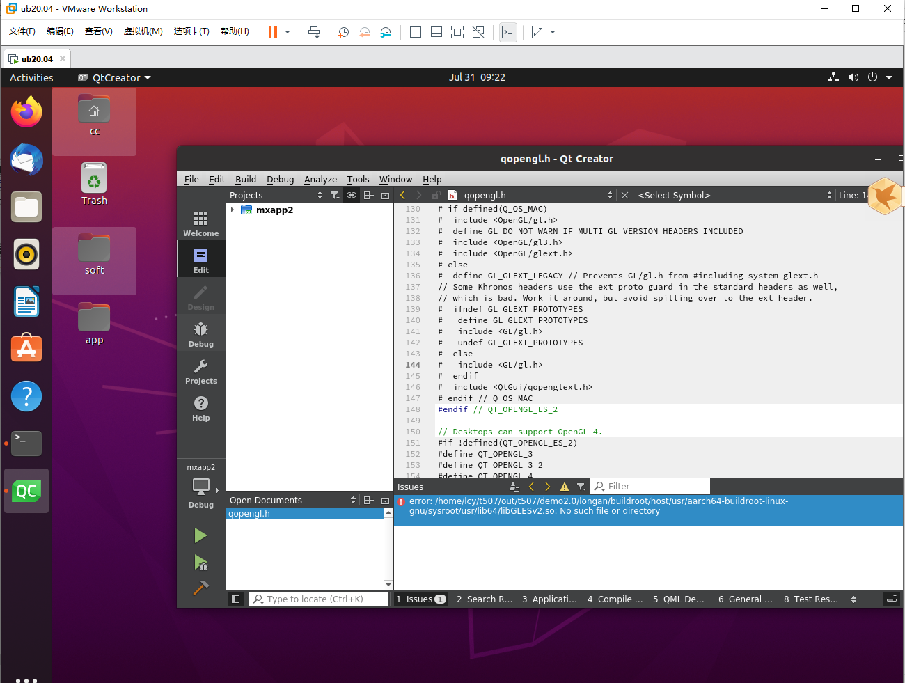The image size is (905, 683).
Task: Enter VMware full screen mode
Action: point(457,32)
